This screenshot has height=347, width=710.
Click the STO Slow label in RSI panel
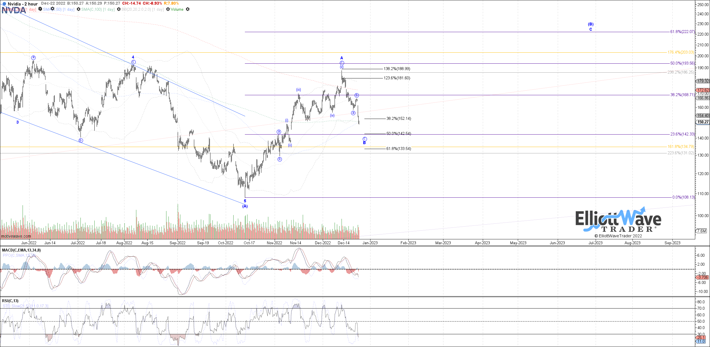coord(25,306)
